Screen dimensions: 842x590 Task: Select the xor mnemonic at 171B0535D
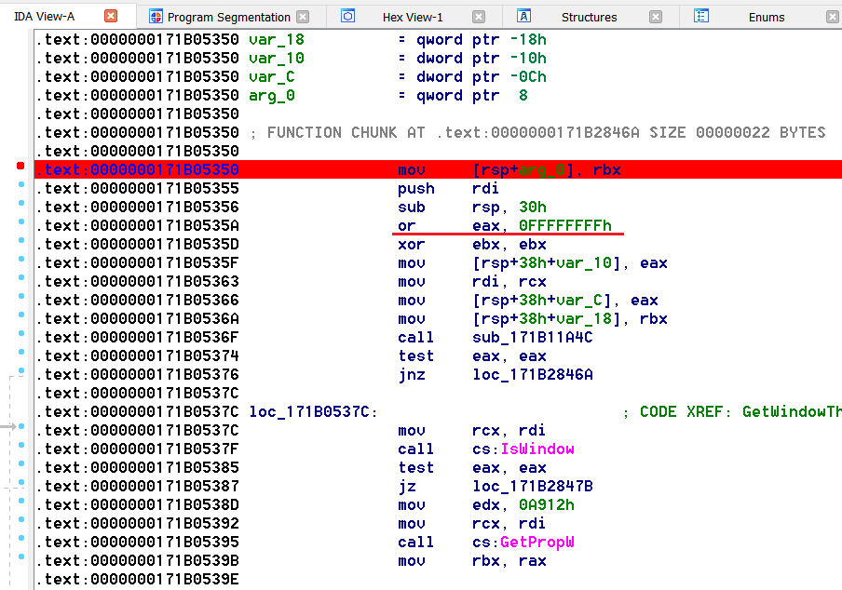[412, 244]
